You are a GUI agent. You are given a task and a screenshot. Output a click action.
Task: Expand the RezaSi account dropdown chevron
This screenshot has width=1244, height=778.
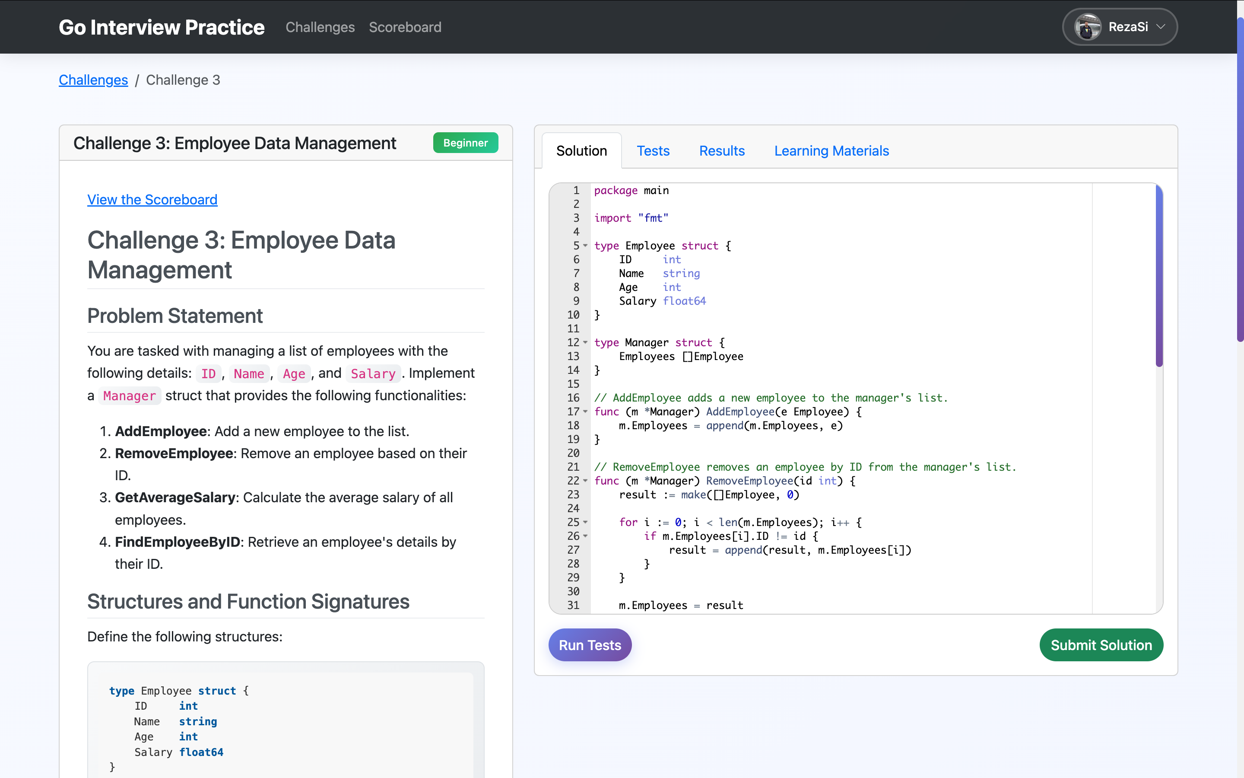click(1161, 27)
